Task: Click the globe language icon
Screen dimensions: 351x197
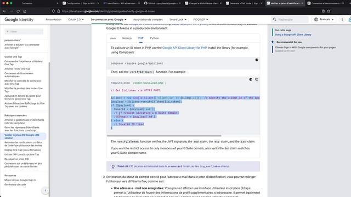Action: (316, 20)
